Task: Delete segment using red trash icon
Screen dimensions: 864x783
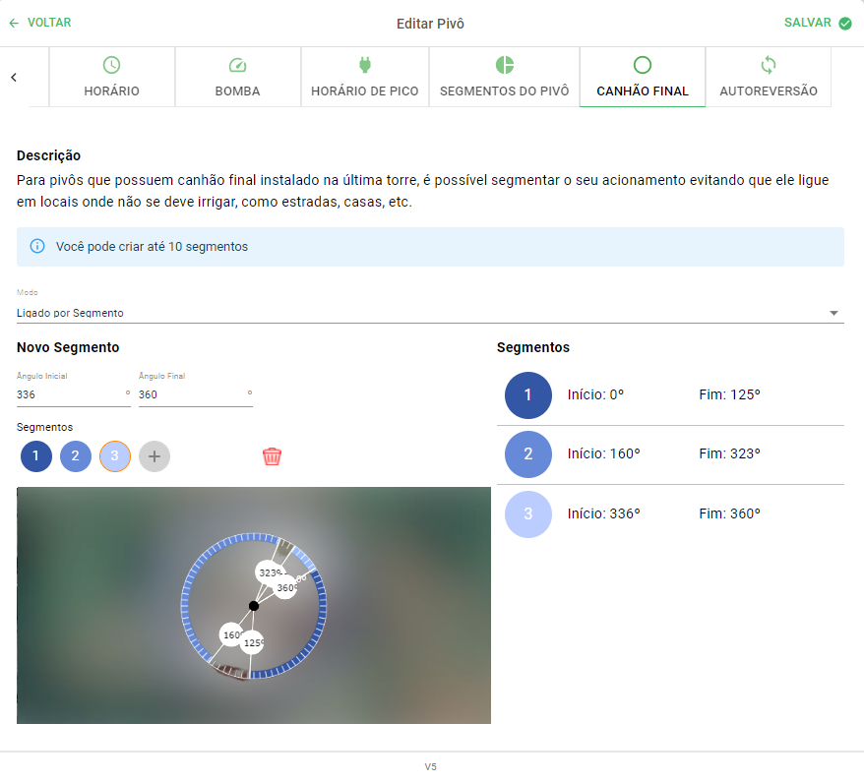Action: tap(272, 456)
